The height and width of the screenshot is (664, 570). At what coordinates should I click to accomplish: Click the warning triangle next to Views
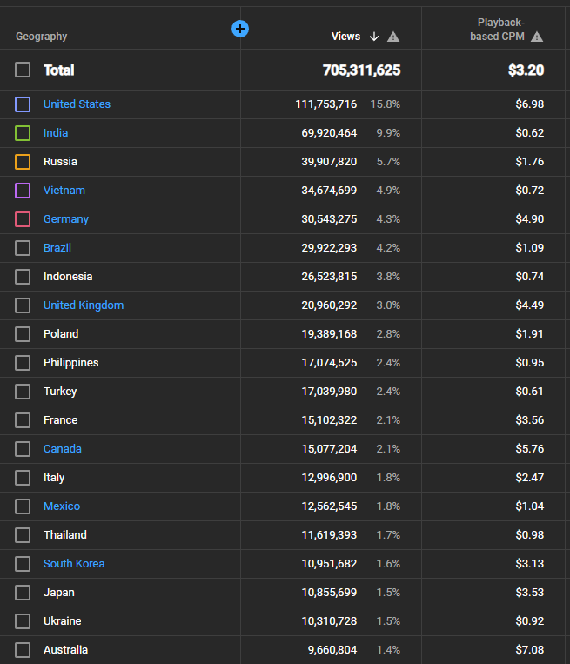tap(393, 37)
